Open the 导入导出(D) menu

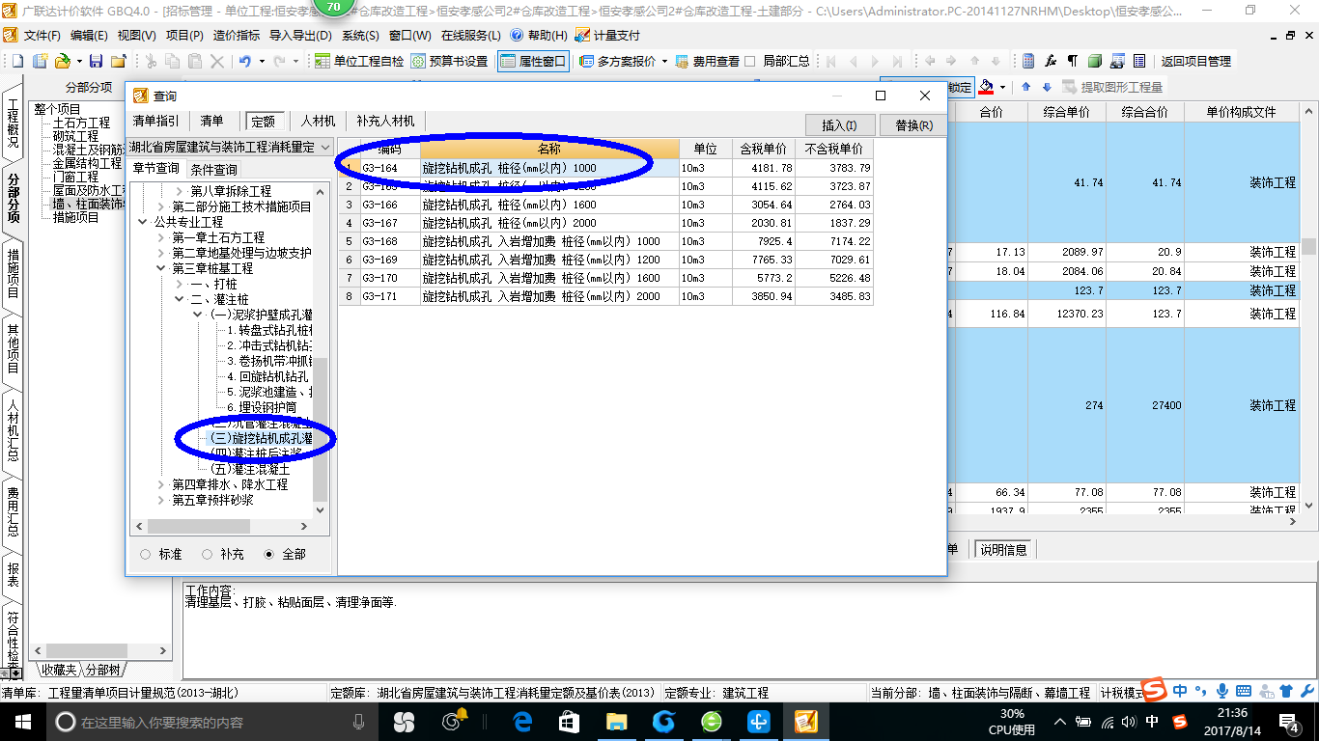(300, 35)
